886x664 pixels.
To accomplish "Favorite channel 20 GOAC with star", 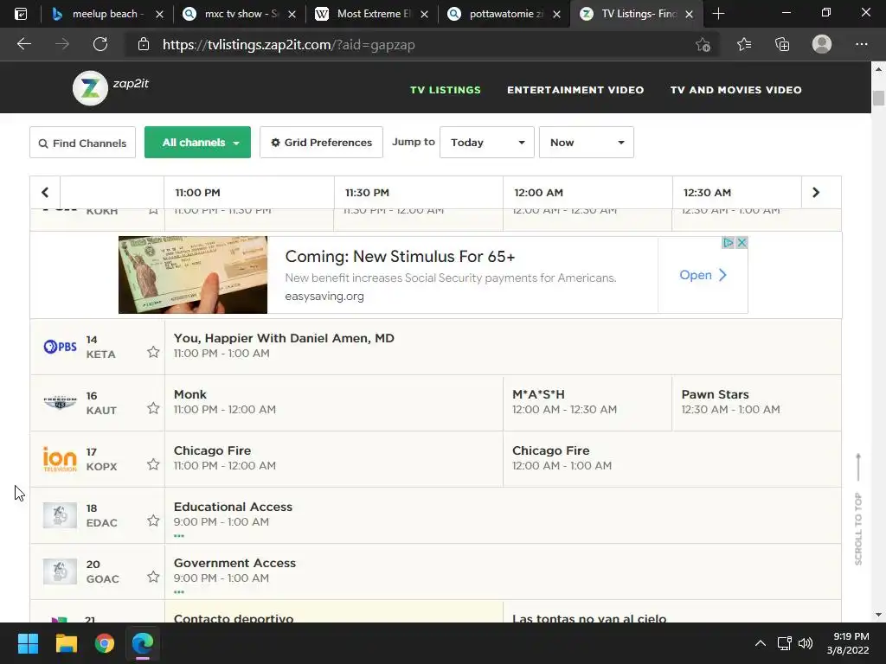I will (x=153, y=577).
